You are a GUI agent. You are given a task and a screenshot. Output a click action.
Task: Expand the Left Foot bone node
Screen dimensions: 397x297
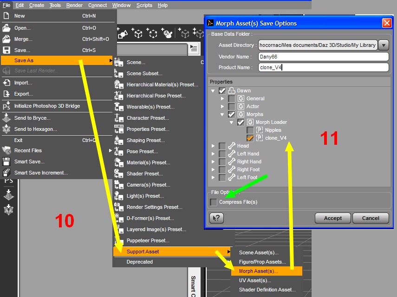[x=213, y=177]
